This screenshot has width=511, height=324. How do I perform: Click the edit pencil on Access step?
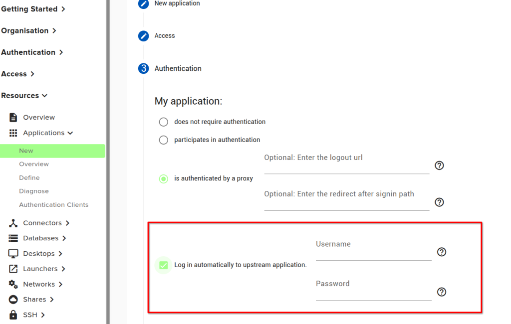[x=143, y=35]
